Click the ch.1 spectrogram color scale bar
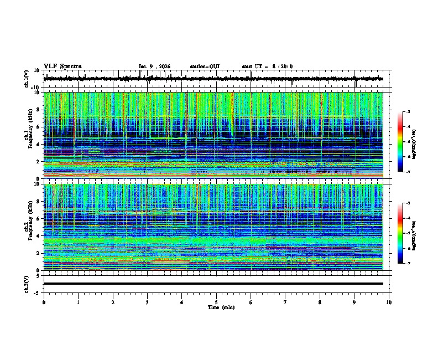 (x=400, y=142)
